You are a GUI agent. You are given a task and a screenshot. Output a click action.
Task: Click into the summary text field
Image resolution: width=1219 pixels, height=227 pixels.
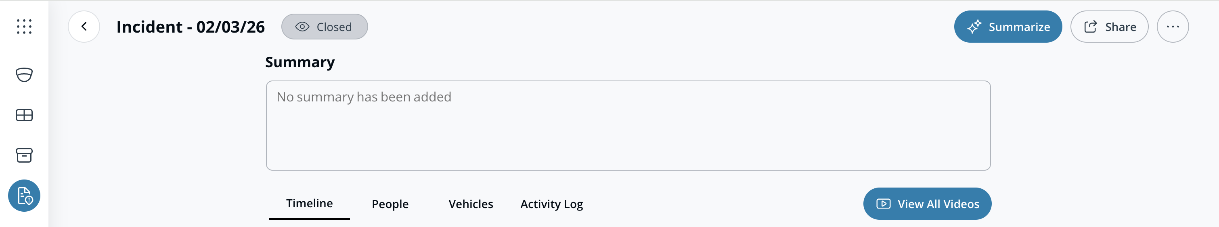tap(628, 125)
